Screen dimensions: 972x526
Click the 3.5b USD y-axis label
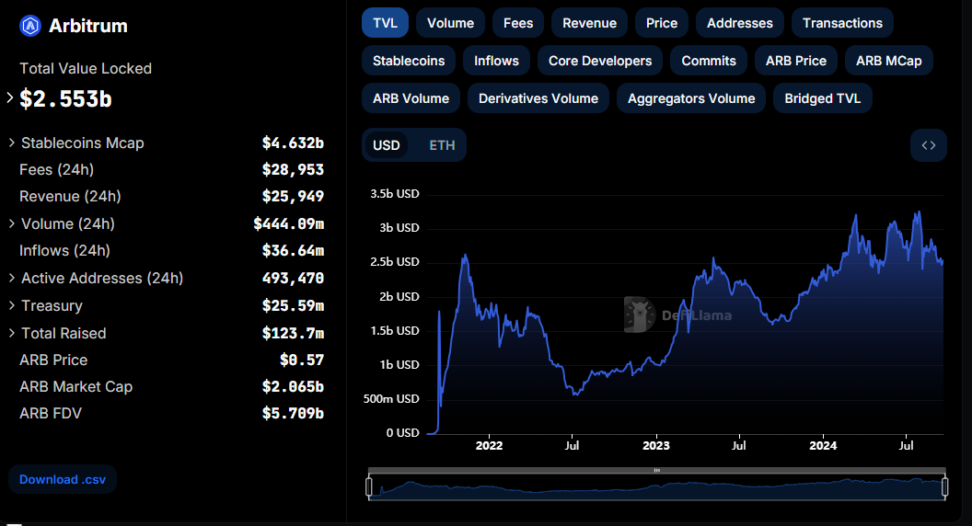coord(395,194)
